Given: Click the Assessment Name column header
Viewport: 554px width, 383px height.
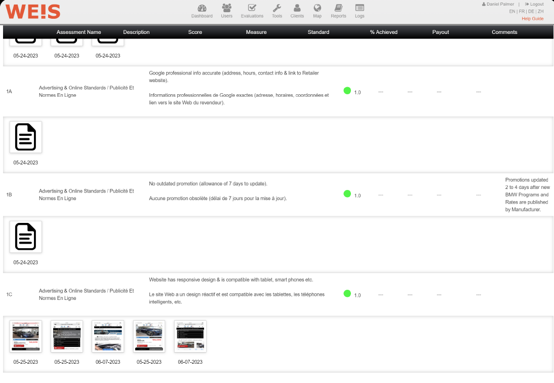Looking at the screenshot, I should 78,32.
